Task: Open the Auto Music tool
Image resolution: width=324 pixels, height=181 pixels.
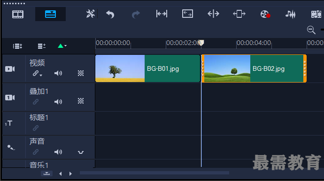Action: [316, 14]
